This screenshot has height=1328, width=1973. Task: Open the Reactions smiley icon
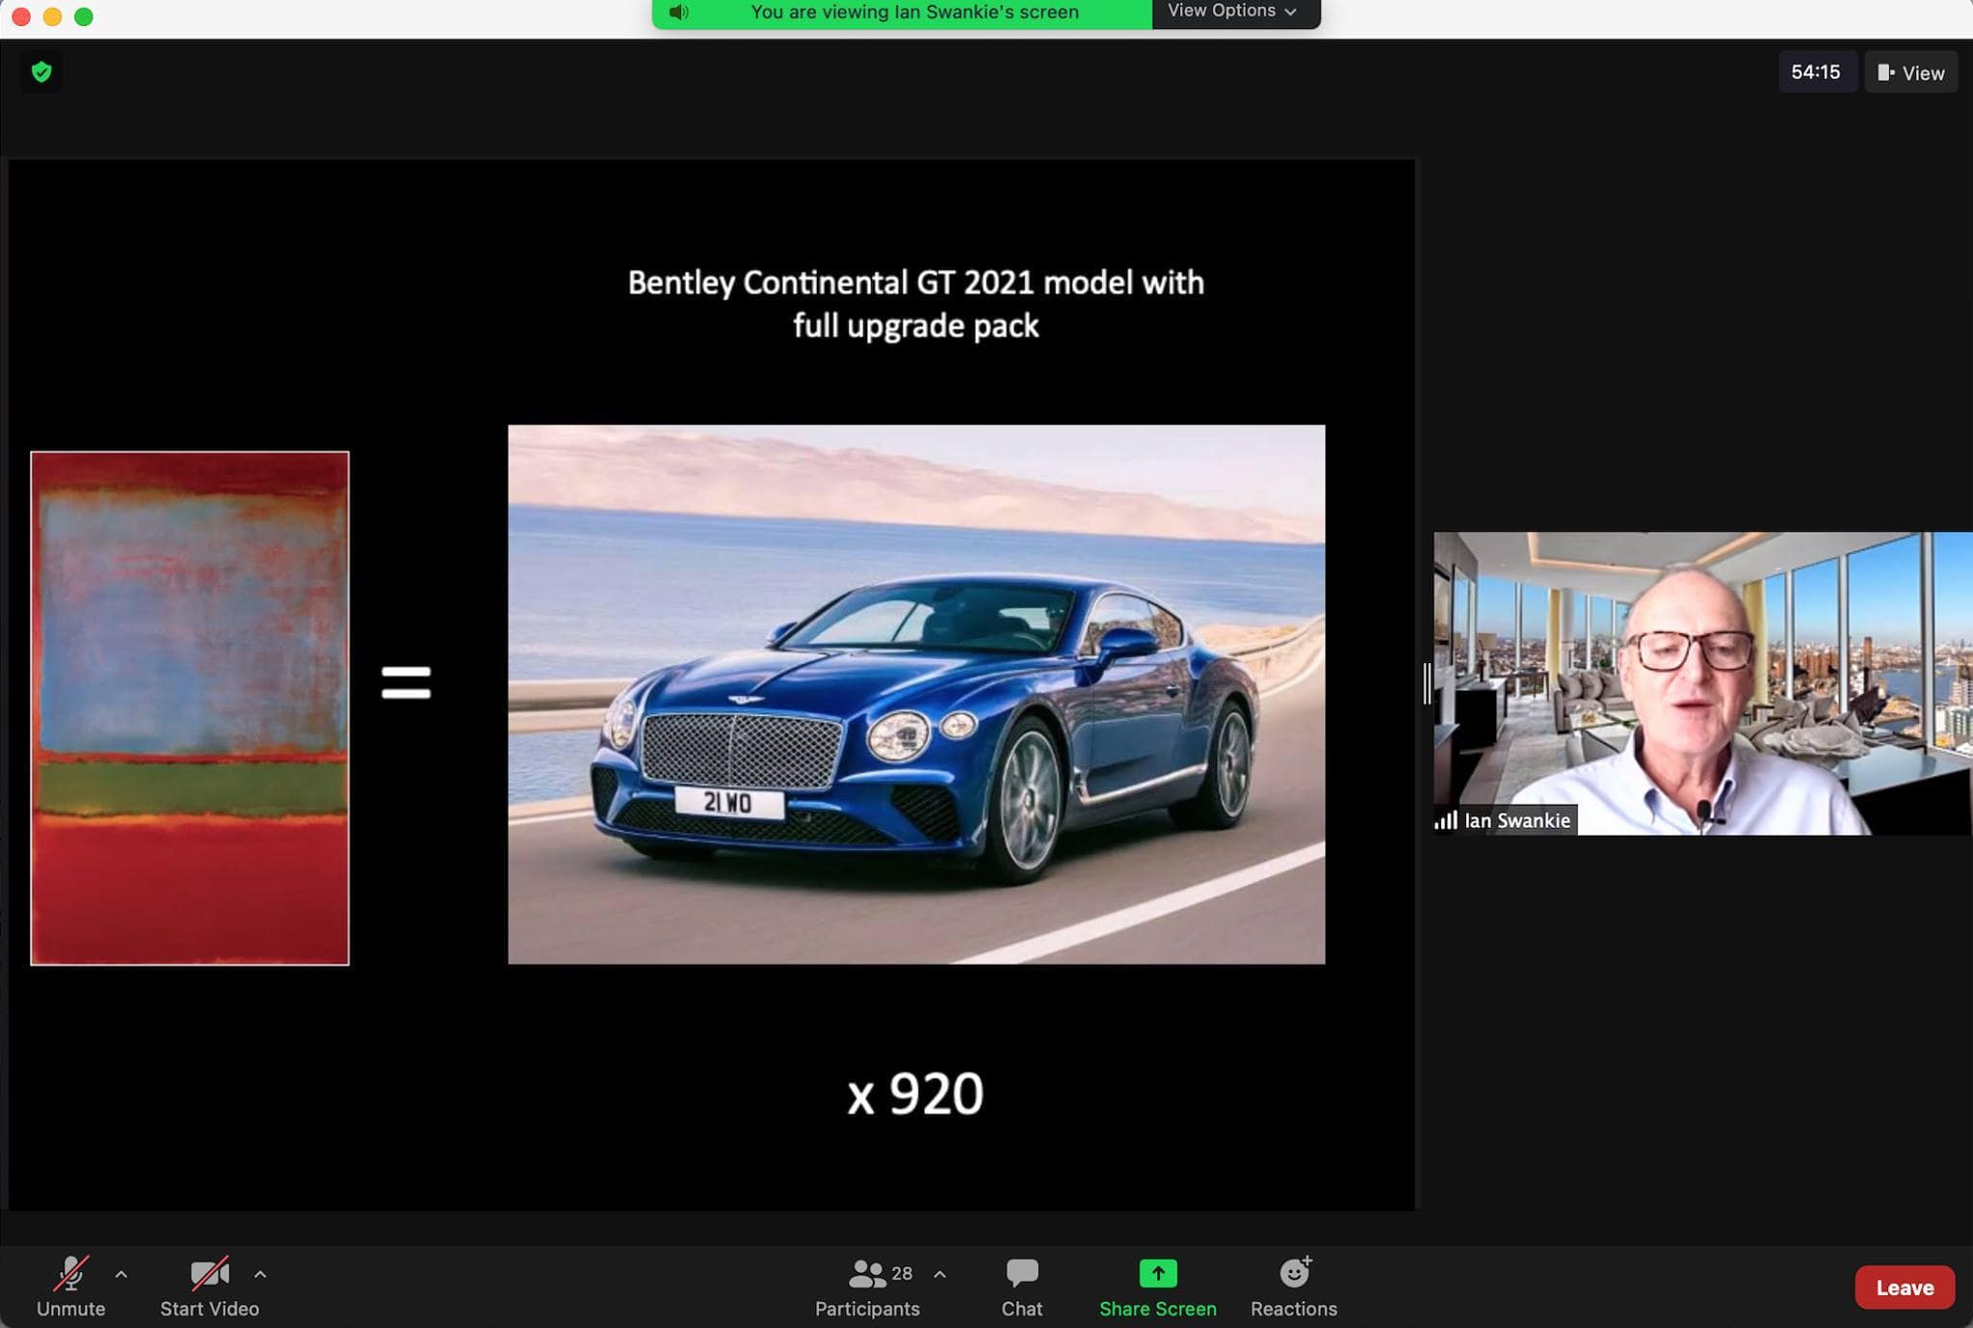point(1295,1272)
